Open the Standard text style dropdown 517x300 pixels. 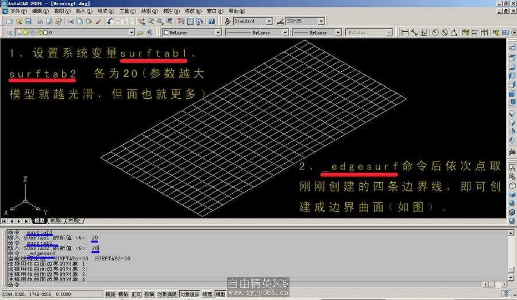point(269,21)
